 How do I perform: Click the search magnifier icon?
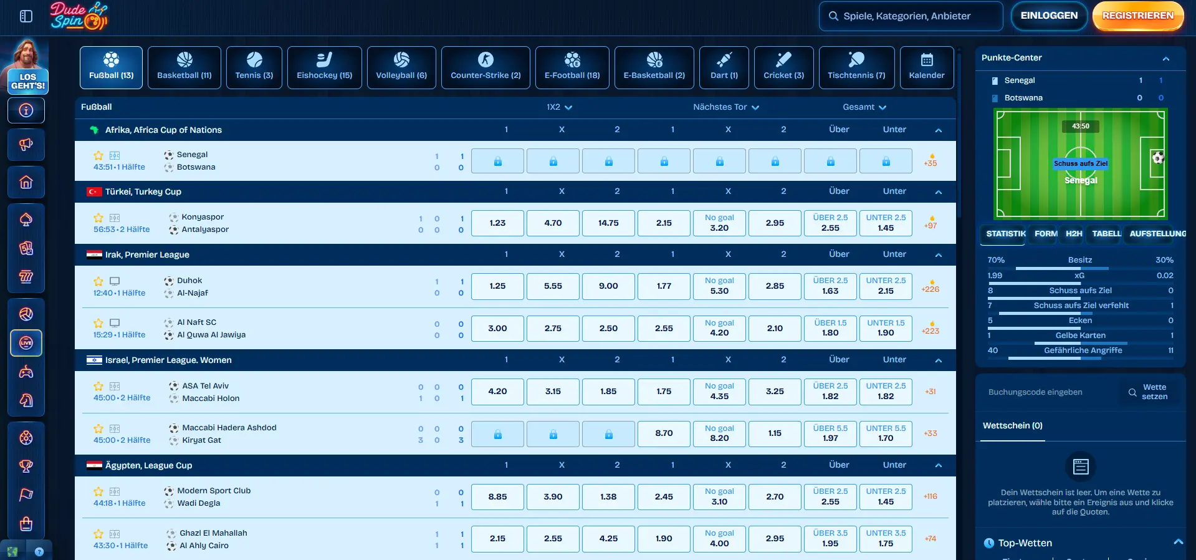[x=833, y=16]
